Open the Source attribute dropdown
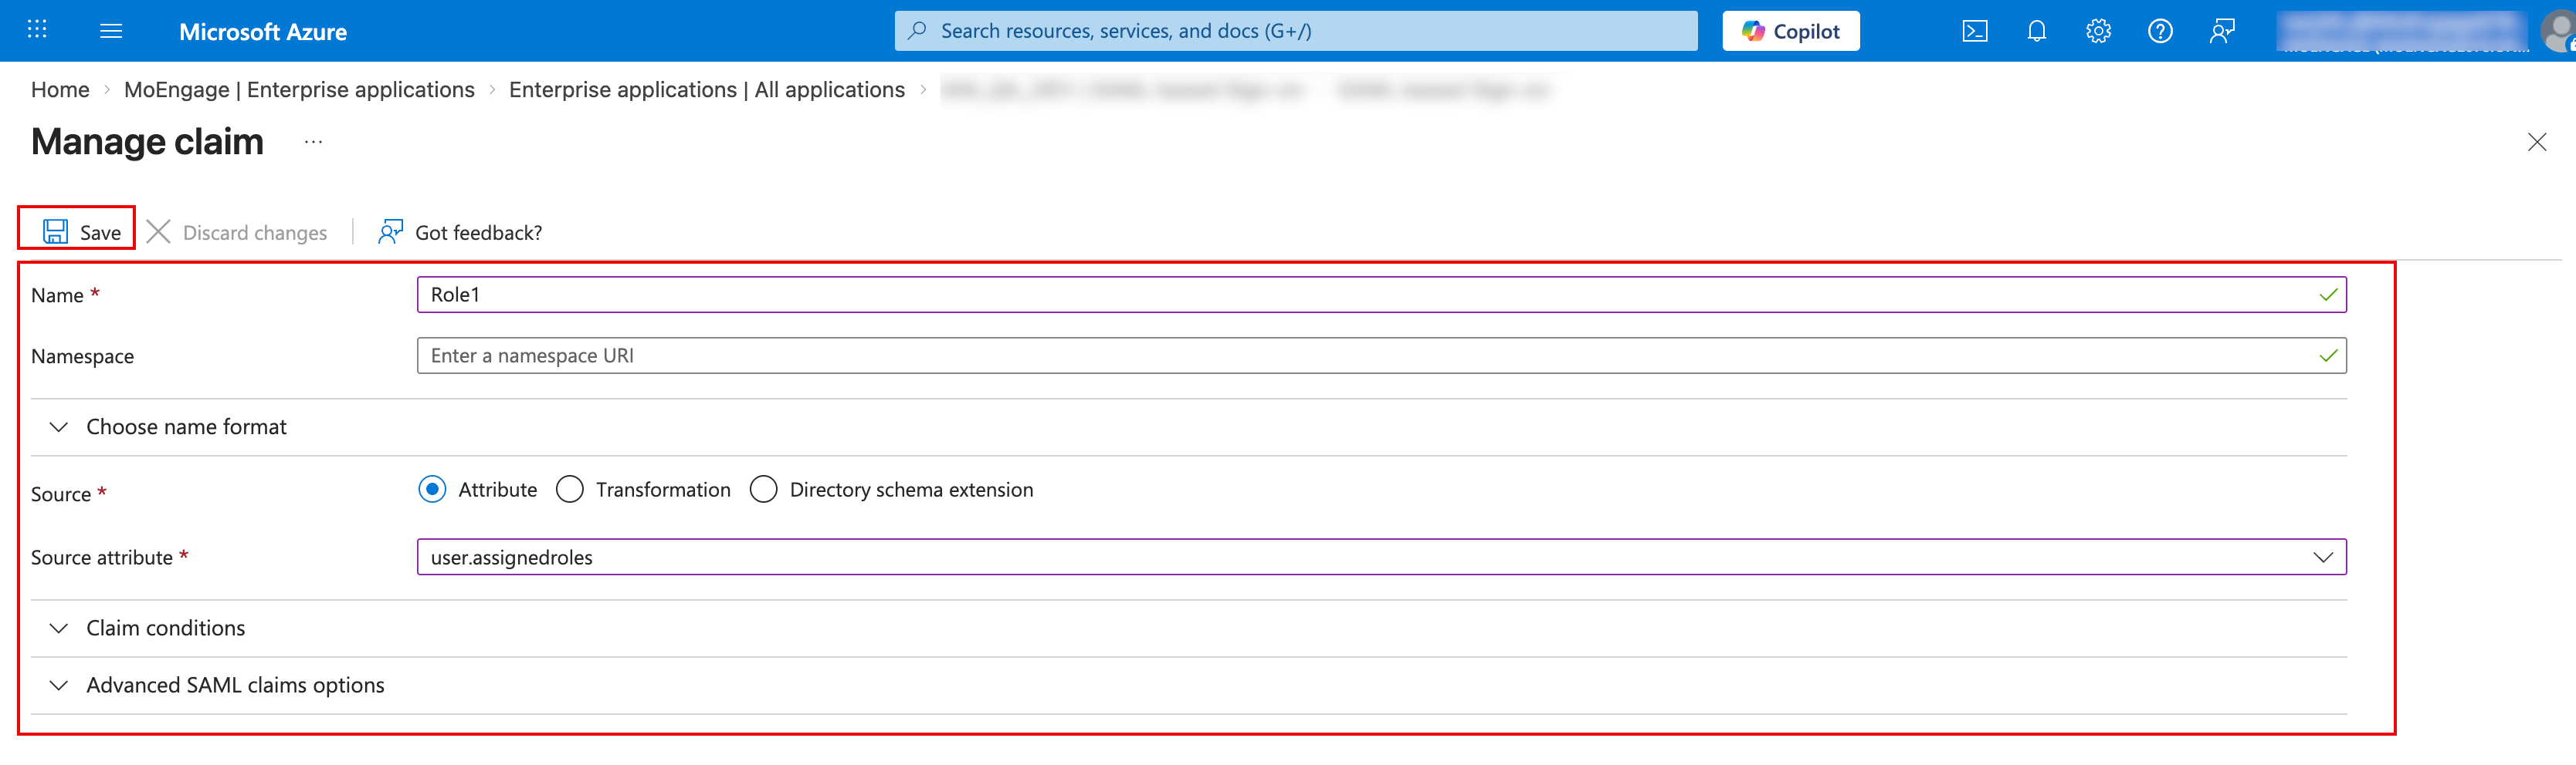 click(1380, 558)
